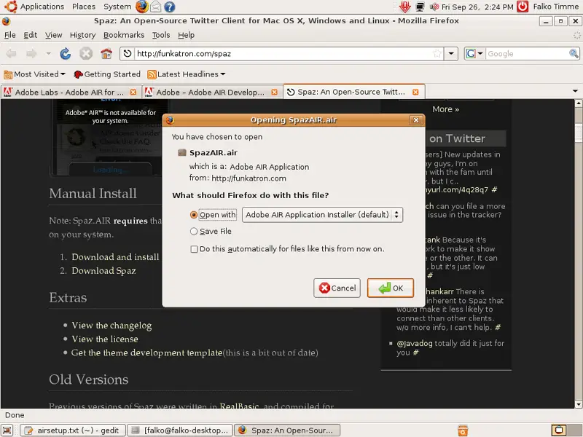This screenshot has height=437, width=583.
Task: Open the mail launcher icon in top panel
Action: pos(156,7)
